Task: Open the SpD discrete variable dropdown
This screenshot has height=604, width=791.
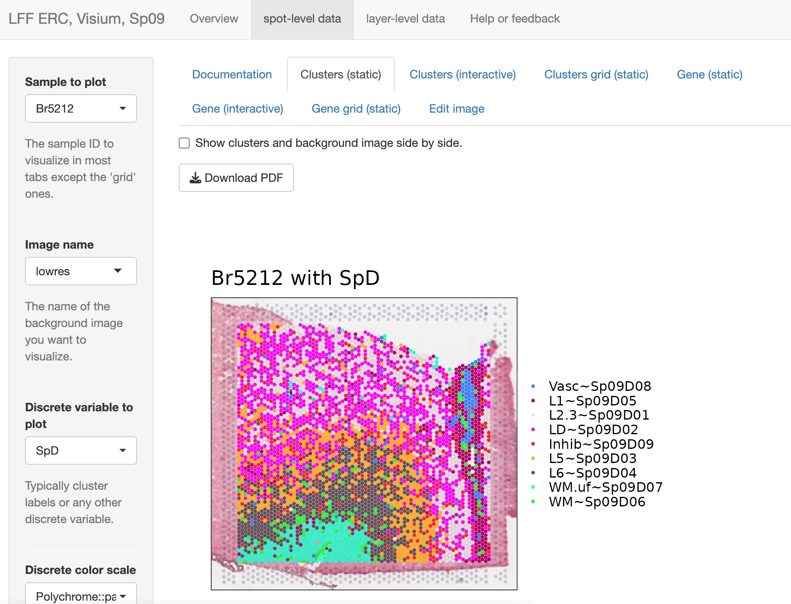Action: (81, 450)
